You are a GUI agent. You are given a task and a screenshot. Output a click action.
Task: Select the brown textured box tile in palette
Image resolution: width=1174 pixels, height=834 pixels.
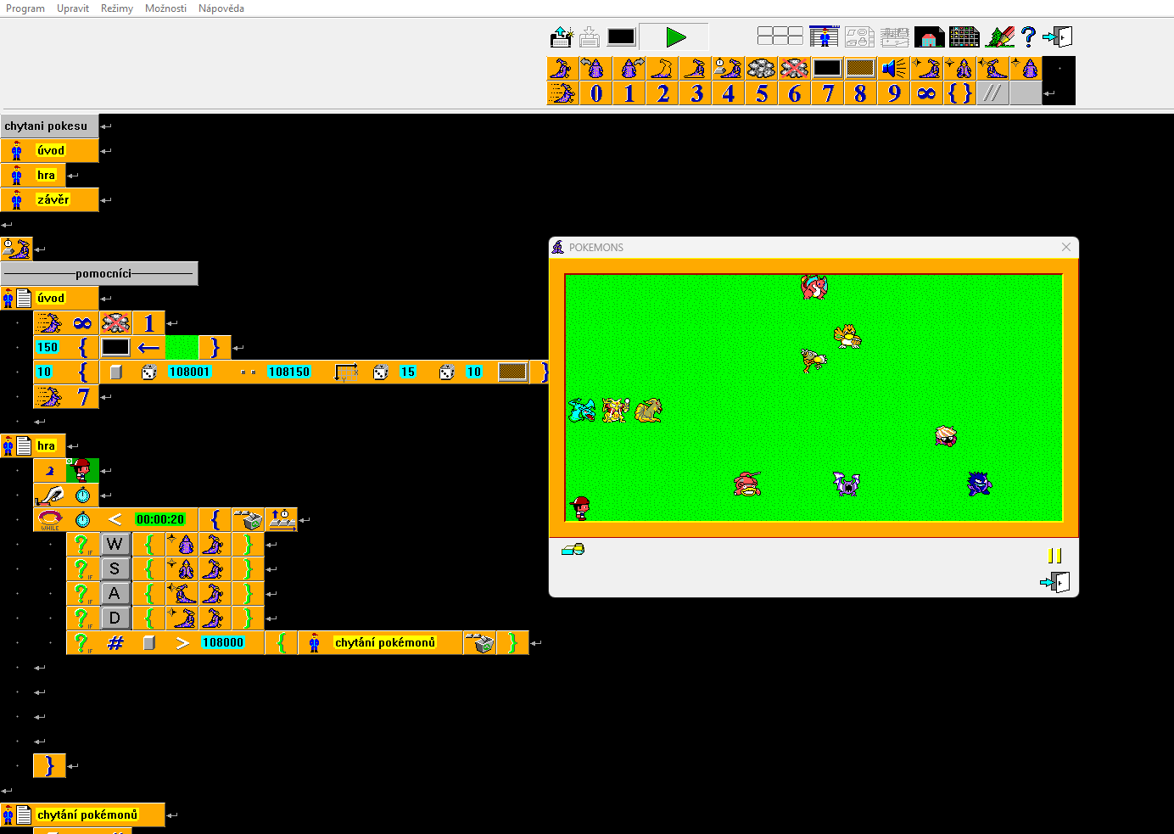tap(860, 69)
